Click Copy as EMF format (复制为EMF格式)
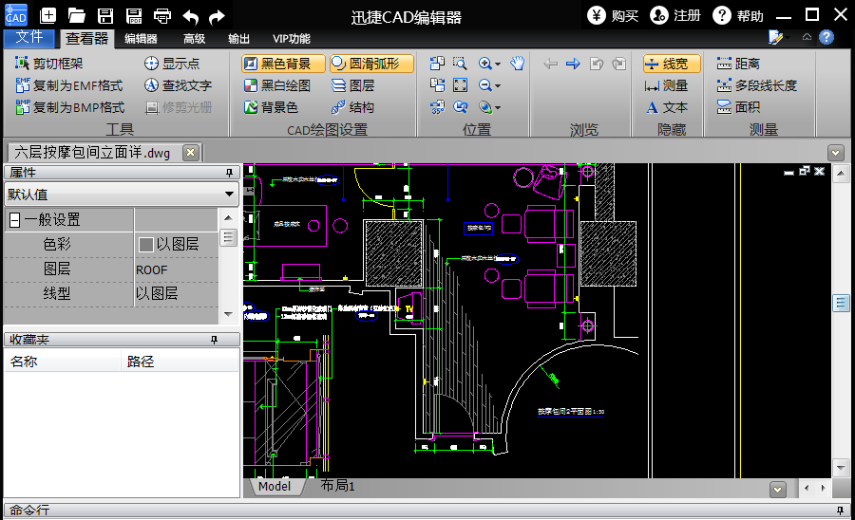Viewport: 855px width, 520px height. 70,85
